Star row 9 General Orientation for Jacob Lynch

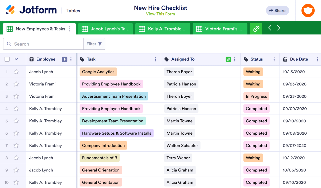16,170
